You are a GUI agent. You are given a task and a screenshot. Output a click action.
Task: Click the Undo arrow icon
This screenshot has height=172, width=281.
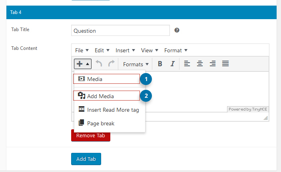click(x=99, y=64)
